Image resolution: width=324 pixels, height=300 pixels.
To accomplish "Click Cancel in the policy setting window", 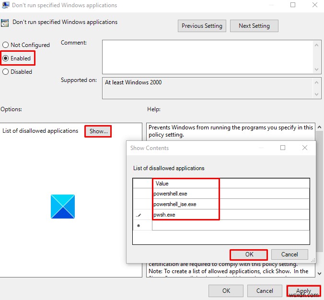I will (x=265, y=291).
